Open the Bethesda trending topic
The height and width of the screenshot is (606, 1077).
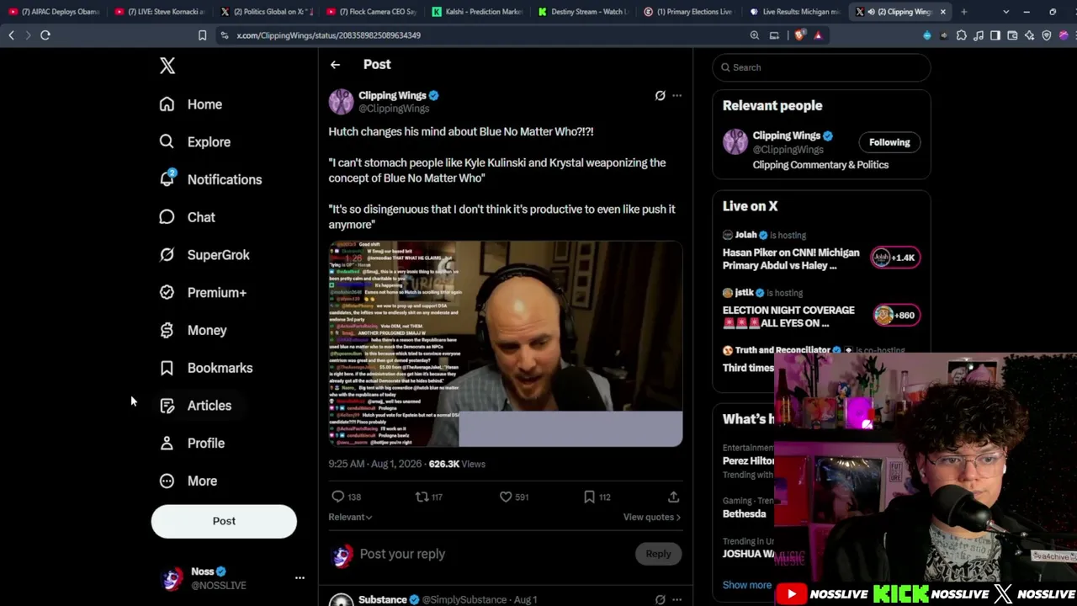[744, 513]
